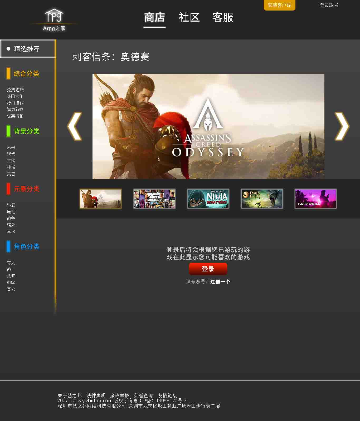Select the 免费游玩 category
This screenshot has width=360, height=421.
point(15,90)
